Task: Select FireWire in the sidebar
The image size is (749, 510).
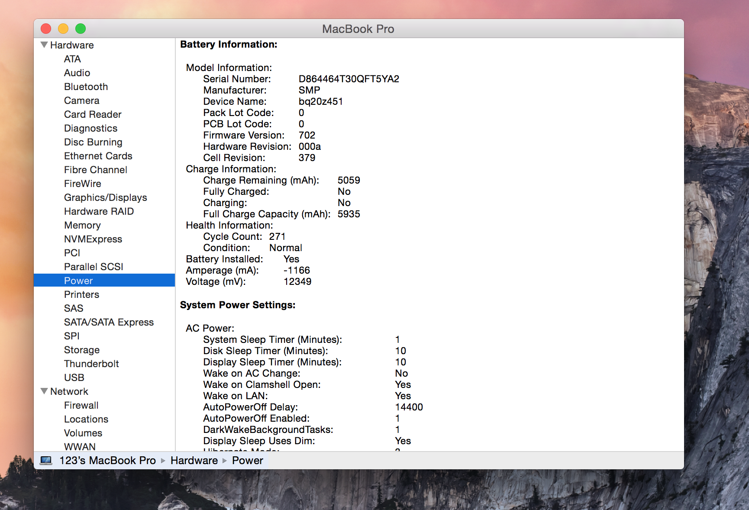Action: click(83, 184)
